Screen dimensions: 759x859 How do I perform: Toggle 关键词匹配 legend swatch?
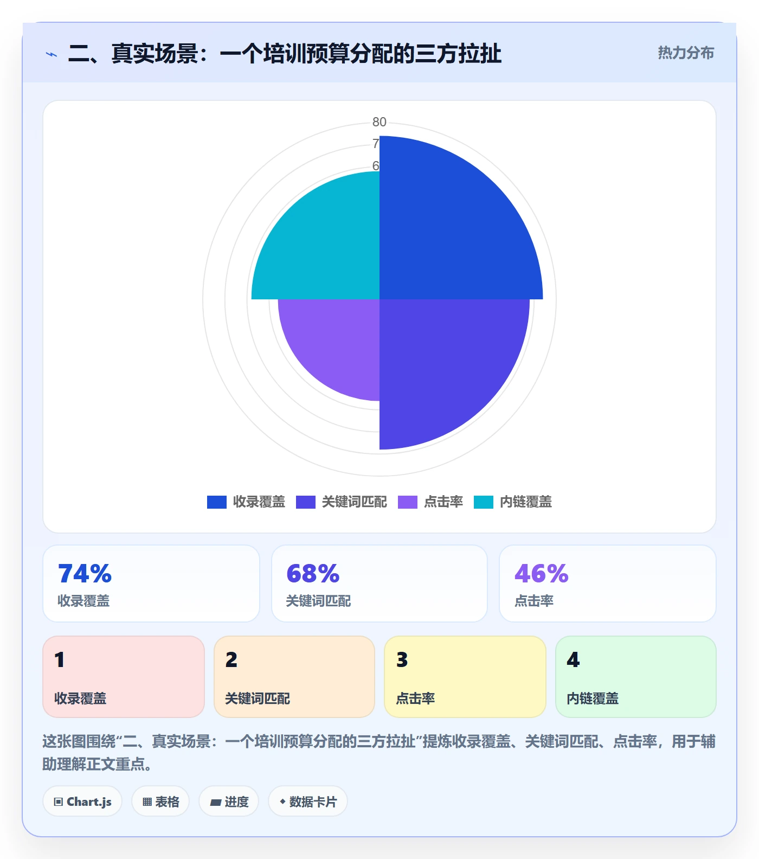305,502
